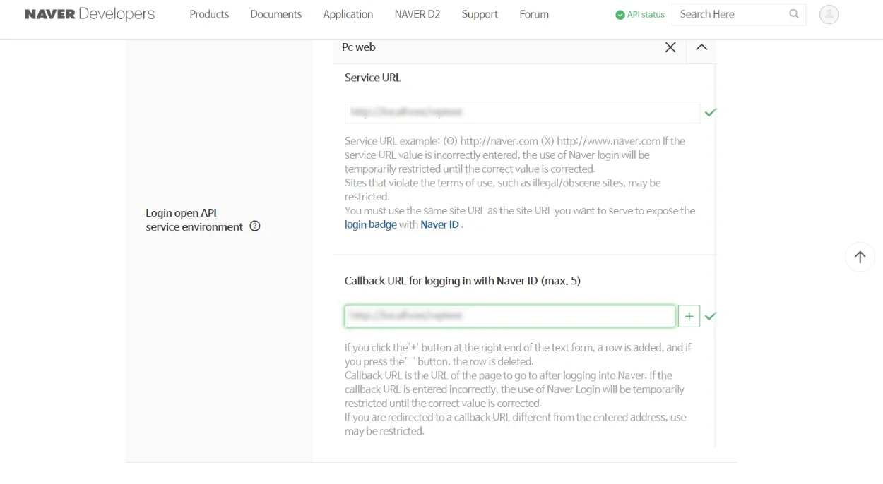Add a callback URL row with plus
The width and height of the screenshot is (883, 484).
click(x=689, y=316)
